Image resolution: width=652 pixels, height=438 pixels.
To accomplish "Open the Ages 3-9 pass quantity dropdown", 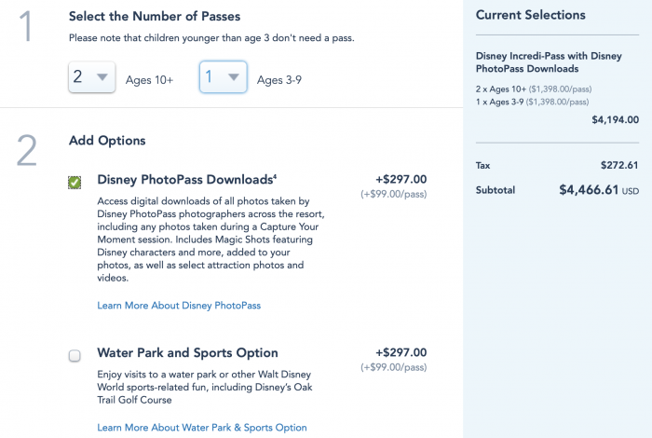I will 224,77.
